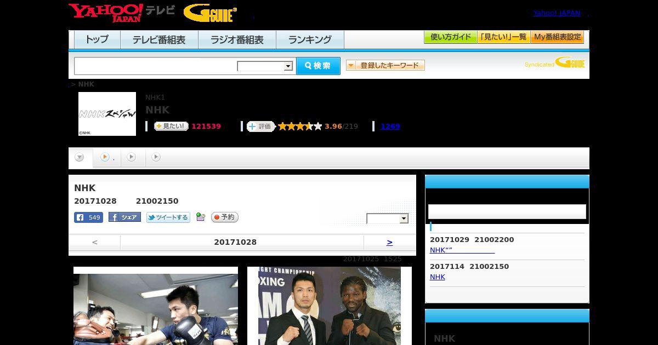Screen dimensions: 658x345
Task: Open the Yahoo! JAPAN link in the header
Action: (x=557, y=13)
